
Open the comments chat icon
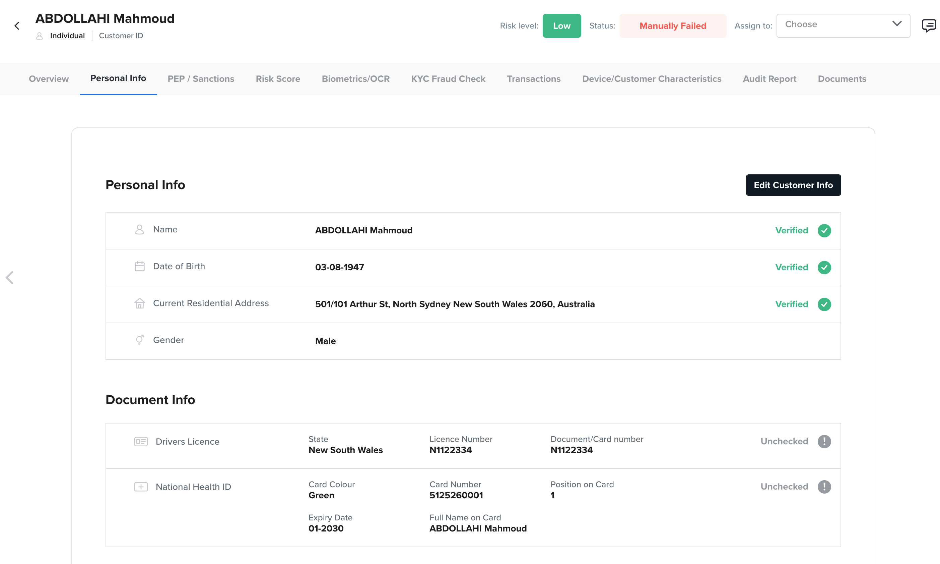pos(928,25)
